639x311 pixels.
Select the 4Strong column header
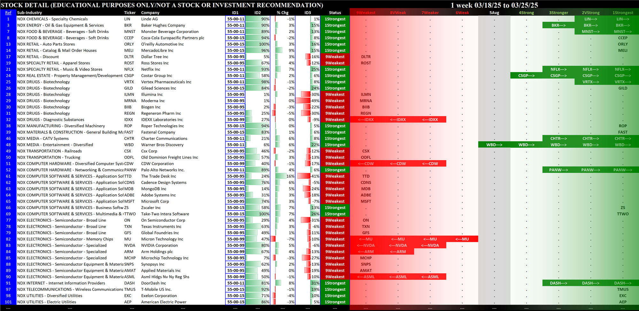pyautogui.click(x=526, y=13)
